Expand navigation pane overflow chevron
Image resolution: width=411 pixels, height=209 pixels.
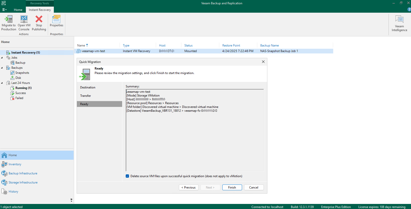[x=71, y=200]
